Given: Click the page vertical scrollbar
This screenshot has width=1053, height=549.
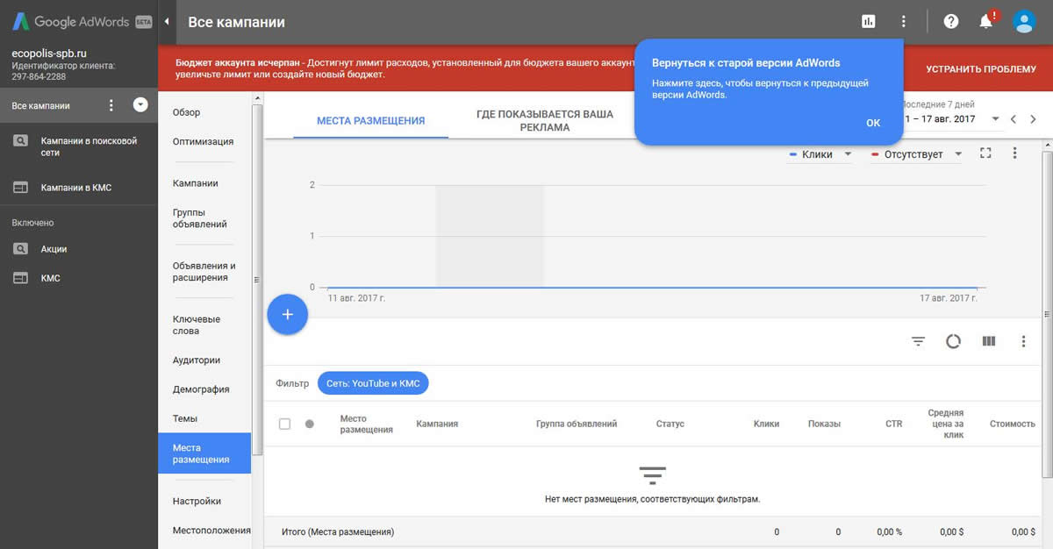Looking at the screenshot, I should pyautogui.click(x=1048, y=314).
